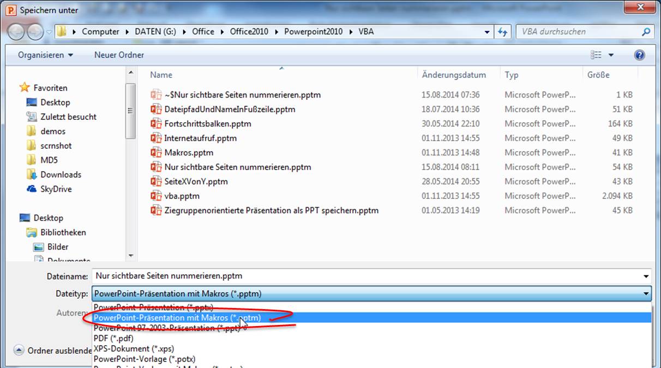Open the Dateiname dropdown arrow
661x368 pixels.
pos(646,276)
